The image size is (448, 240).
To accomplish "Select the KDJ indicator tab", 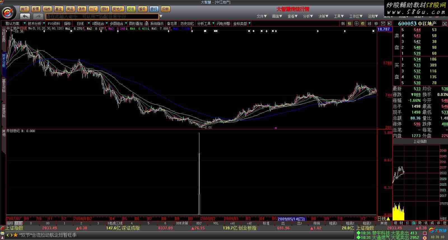I will 199,223.
